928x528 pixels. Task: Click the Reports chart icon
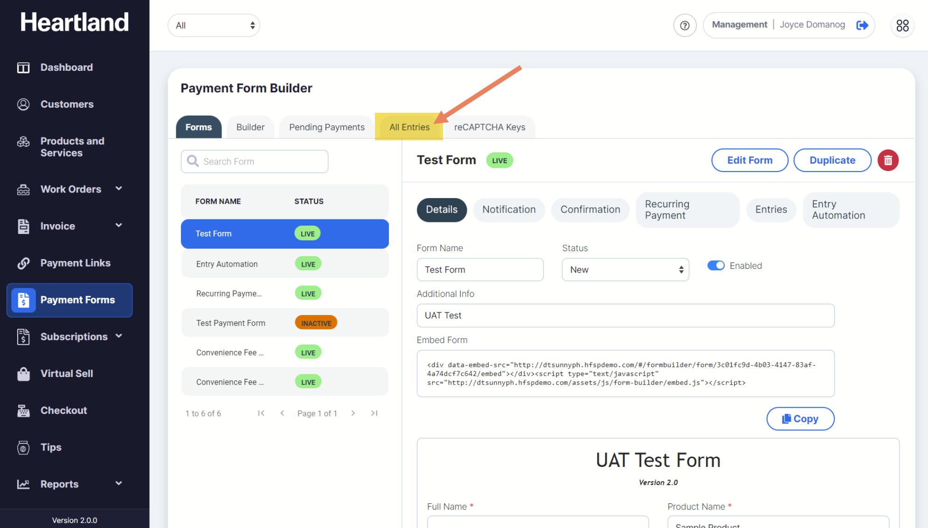click(x=23, y=484)
